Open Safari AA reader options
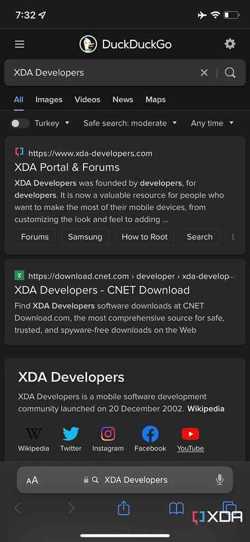Viewport: 250px width, 542px height. (32, 480)
